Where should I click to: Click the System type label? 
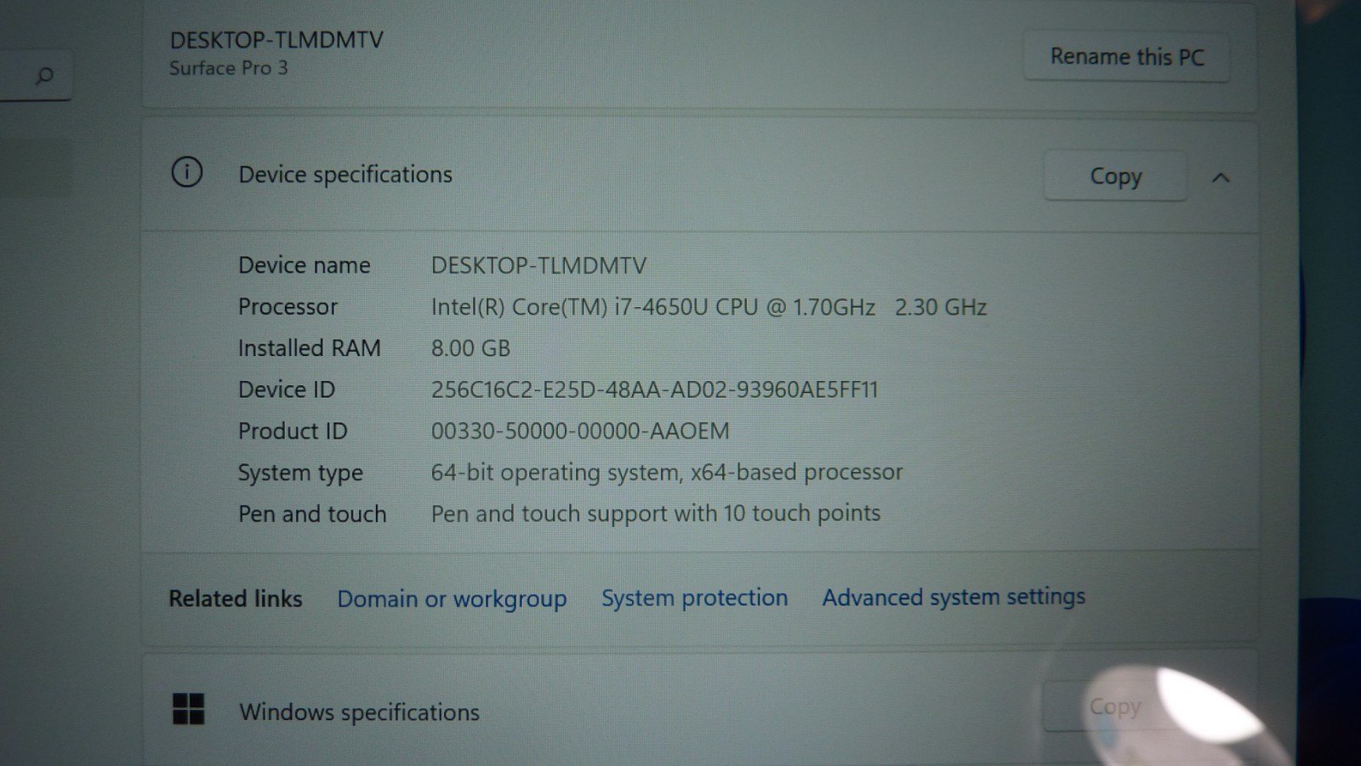300,474
